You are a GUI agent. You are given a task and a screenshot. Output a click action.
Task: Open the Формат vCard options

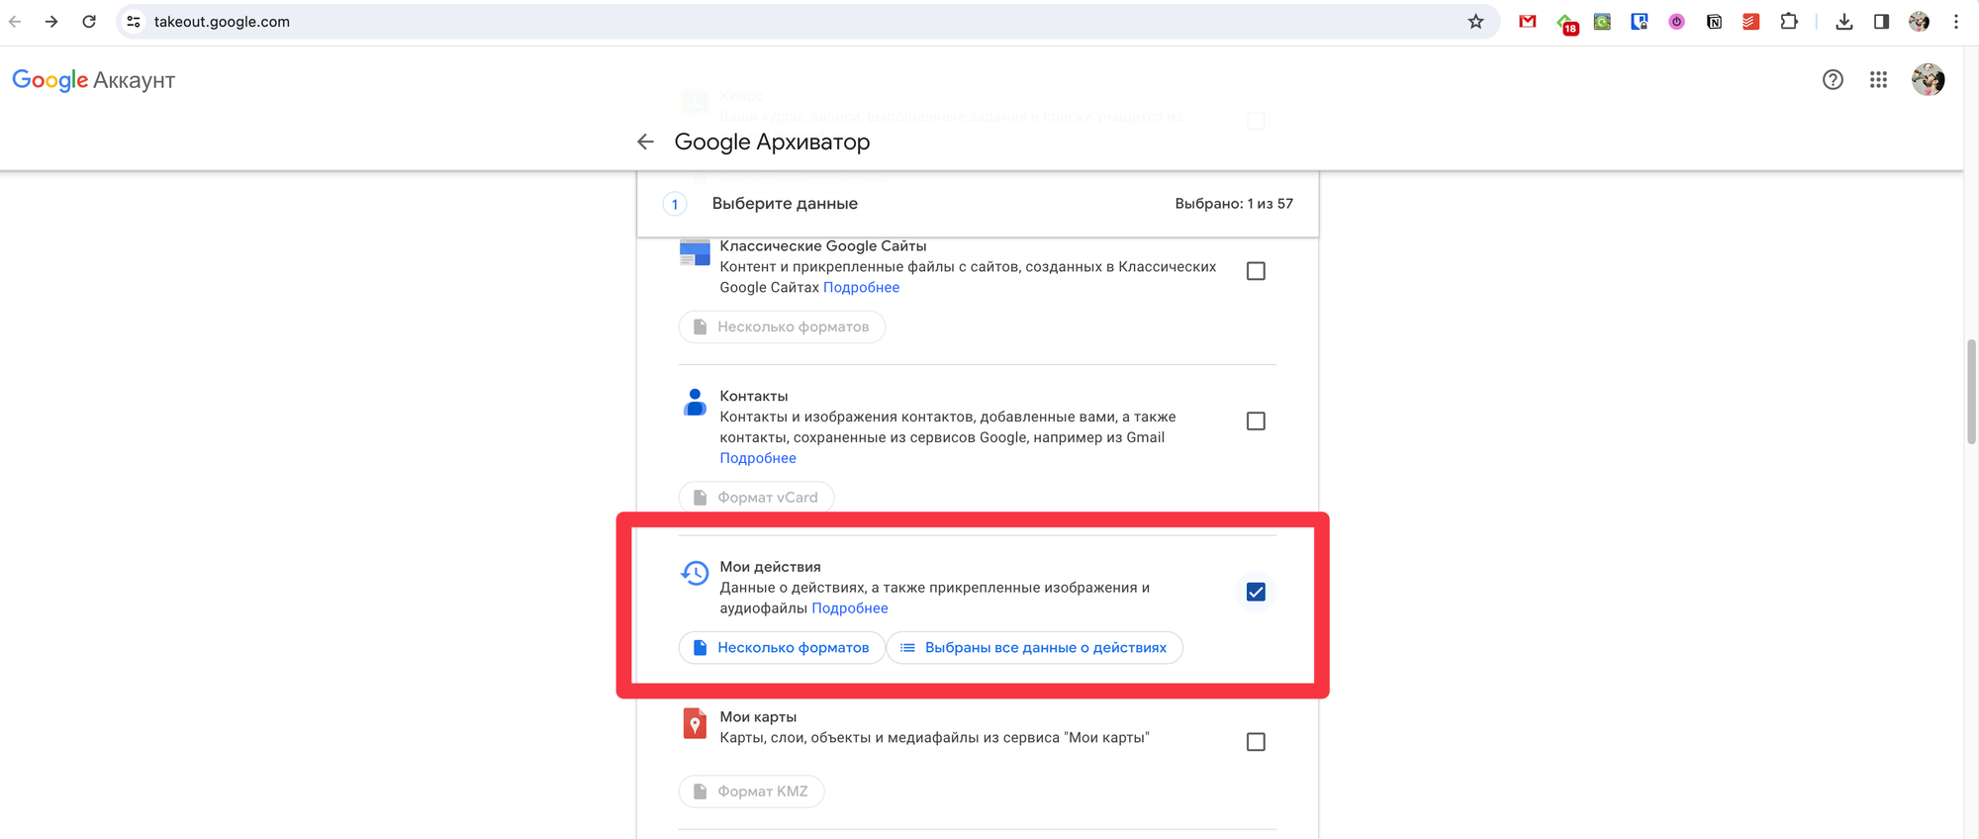coord(756,498)
